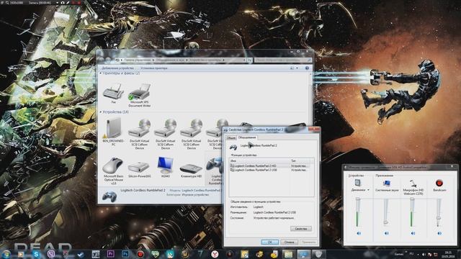Open Bandicam red record icon on taskbar
This screenshot has height=259, width=461.
tap(140, 254)
